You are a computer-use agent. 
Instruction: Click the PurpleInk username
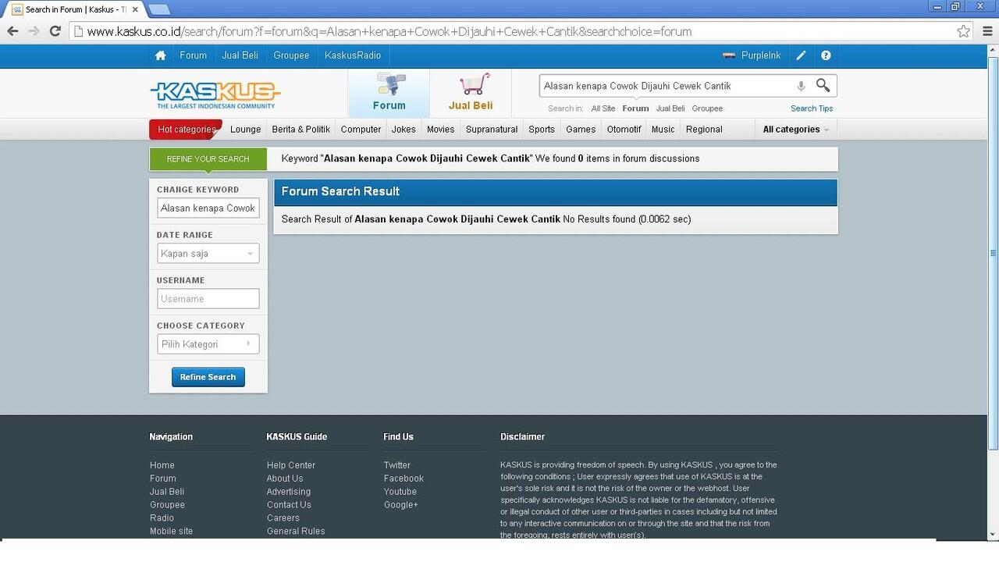tap(761, 55)
